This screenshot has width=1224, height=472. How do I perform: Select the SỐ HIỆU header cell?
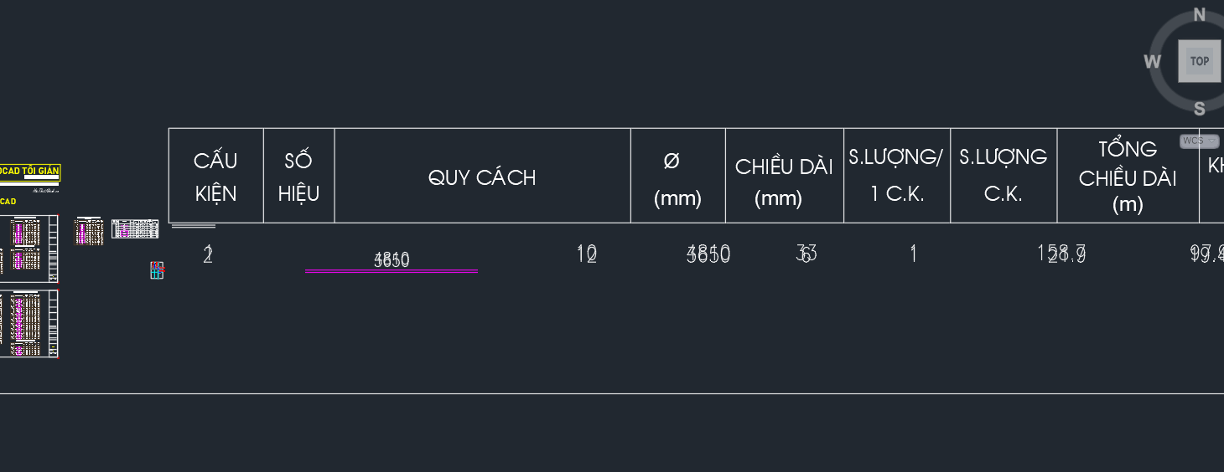[x=299, y=176]
